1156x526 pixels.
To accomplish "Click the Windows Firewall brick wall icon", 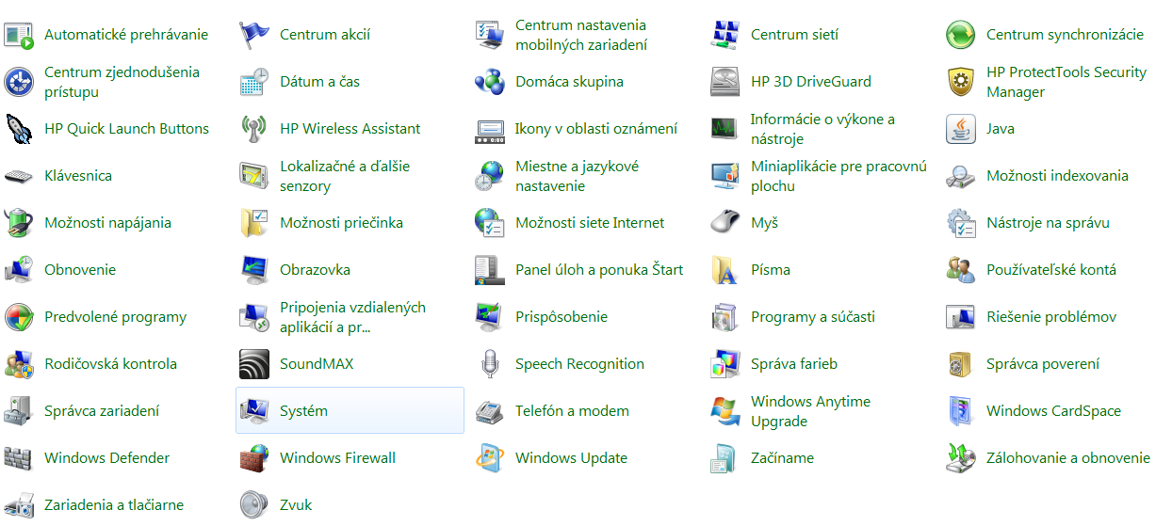I will click(253, 458).
